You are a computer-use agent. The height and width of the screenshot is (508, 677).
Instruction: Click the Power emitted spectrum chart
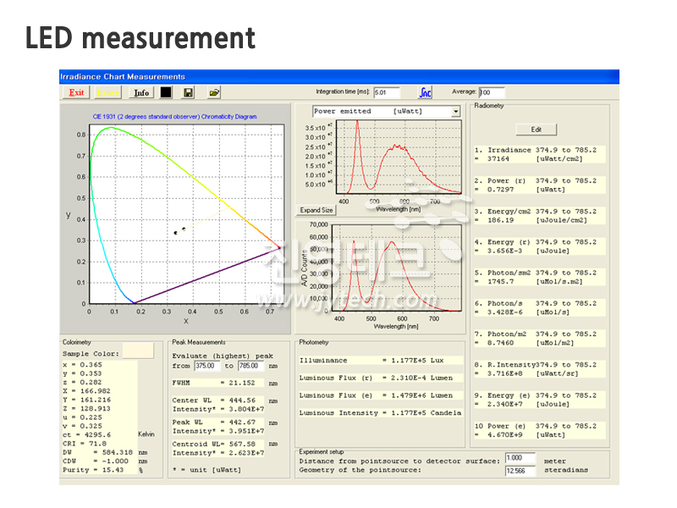[399, 157]
